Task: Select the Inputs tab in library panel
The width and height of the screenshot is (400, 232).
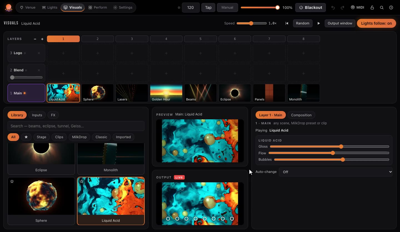Action: tap(37, 115)
